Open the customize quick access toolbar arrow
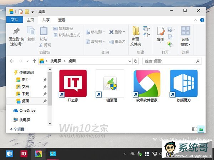 coord(32,12)
